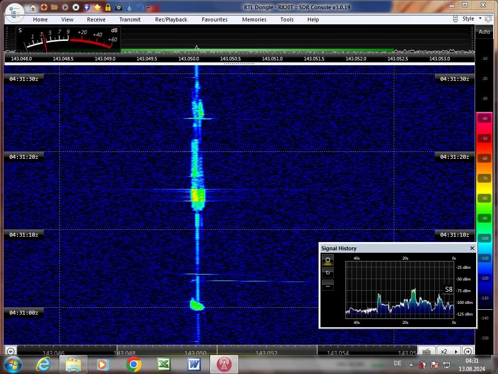
Task: Show hidden tray icons arrow
Action: tap(411, 365)
